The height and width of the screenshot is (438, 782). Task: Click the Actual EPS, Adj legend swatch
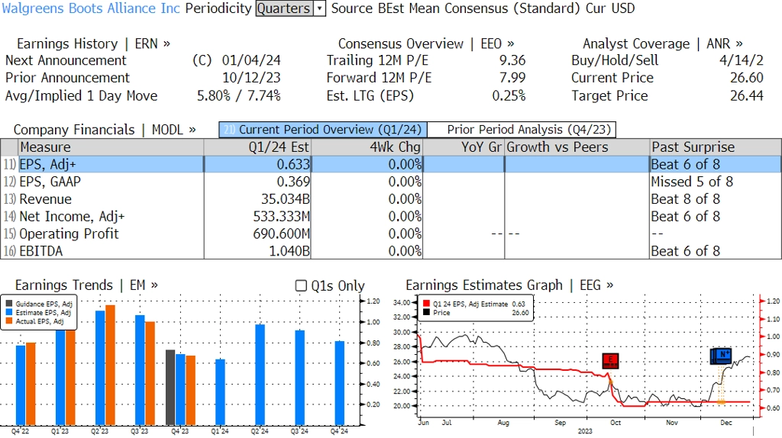click(9, 321)
